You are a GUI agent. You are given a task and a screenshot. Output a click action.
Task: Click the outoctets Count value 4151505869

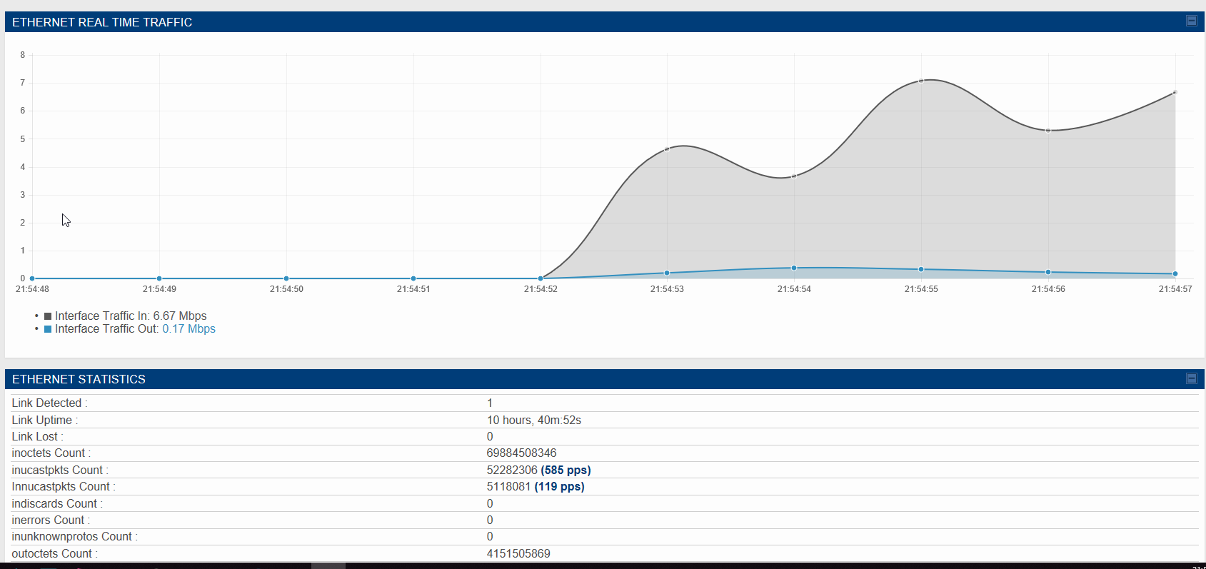518,553
